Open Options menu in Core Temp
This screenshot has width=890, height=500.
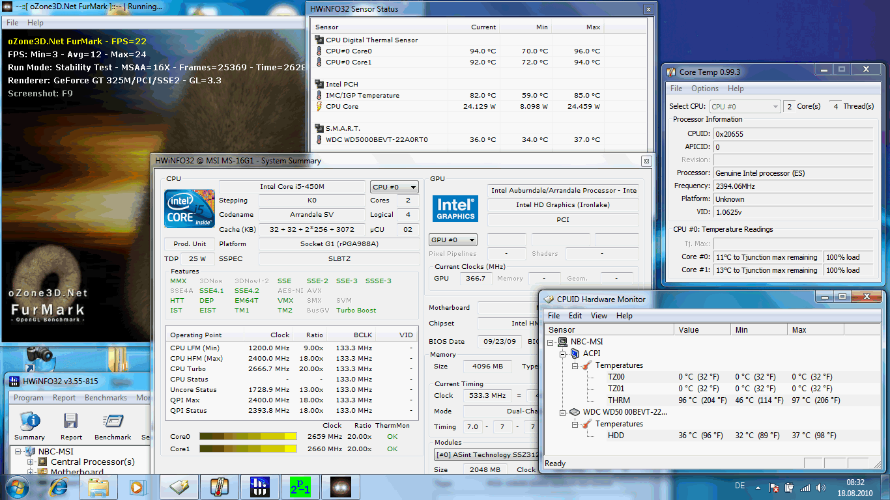[705, 89]
